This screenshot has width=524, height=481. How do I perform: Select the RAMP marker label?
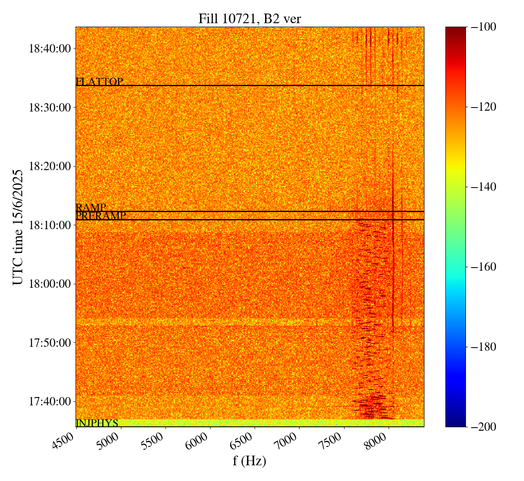tap(91, 207)
